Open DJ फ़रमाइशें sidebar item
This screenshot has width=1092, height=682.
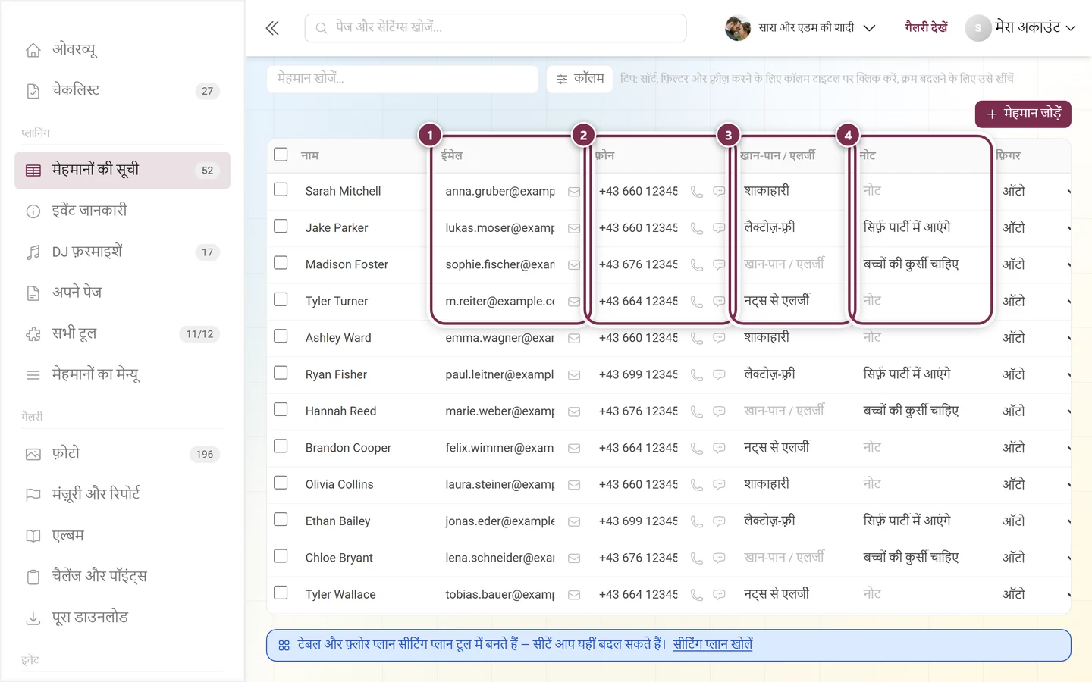pyautogui.click(x=122, y=252)
